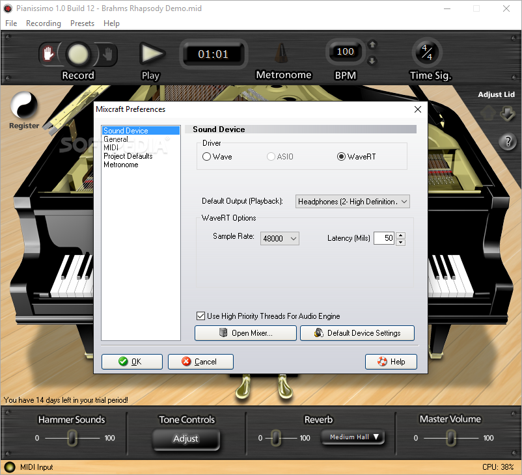The height and width of the screenshot is (475, 522).
Task: Select MIDI in preferences list
Action: pos(111,148)
